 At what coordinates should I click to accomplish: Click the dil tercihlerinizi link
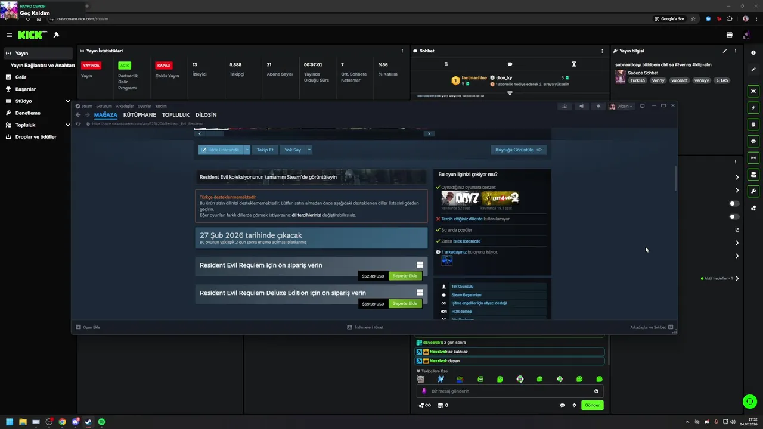[x=306, y=215]
